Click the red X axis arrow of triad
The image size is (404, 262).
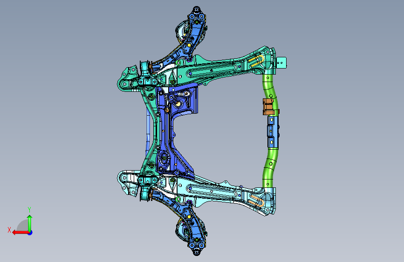click(21, 233)
